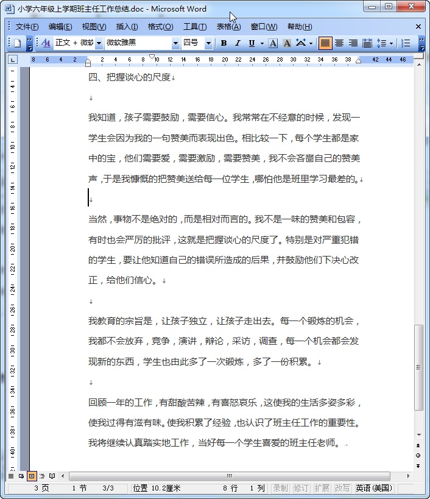Click first line indent ruler marker
This screenshot has width=430, height=499.
click(x=152, y=56)
